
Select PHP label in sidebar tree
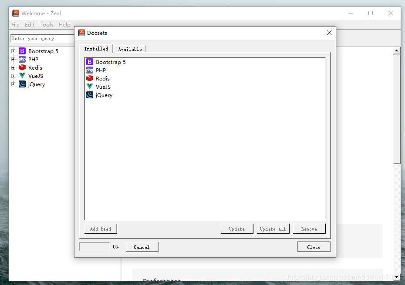(34, 59)
